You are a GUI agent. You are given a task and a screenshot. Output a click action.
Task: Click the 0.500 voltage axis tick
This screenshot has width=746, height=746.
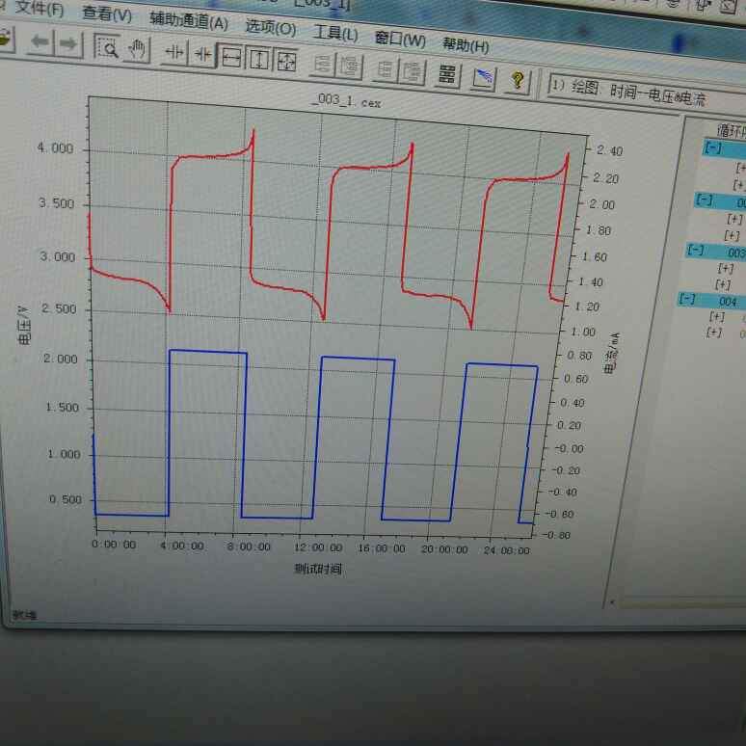(x=66, y=499)
